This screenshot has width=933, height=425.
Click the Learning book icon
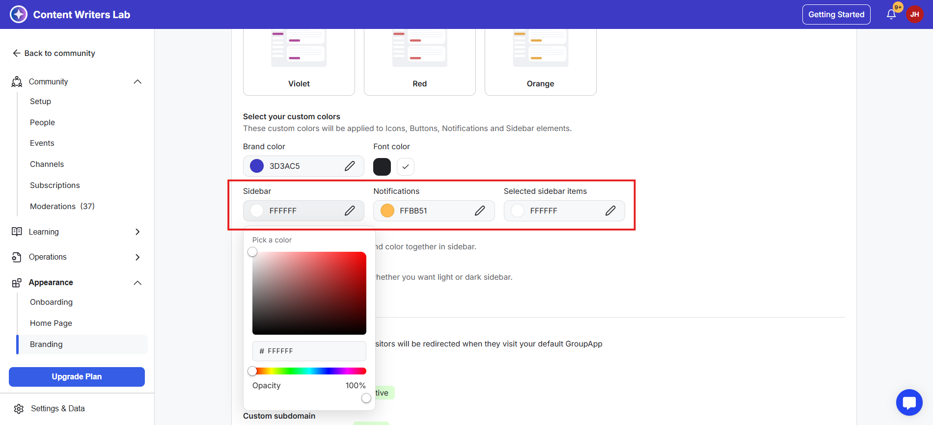(17, 232)
